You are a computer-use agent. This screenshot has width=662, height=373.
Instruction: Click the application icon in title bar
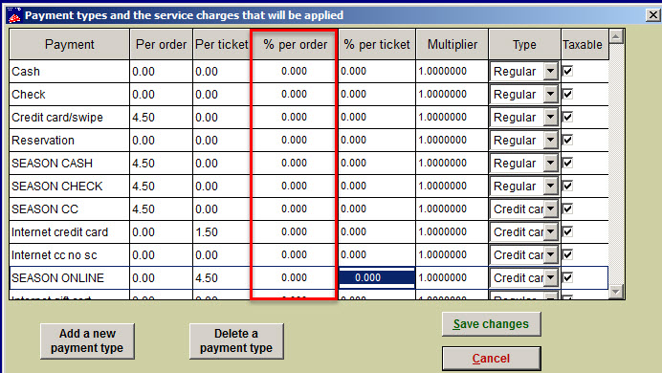click(14, 15)
